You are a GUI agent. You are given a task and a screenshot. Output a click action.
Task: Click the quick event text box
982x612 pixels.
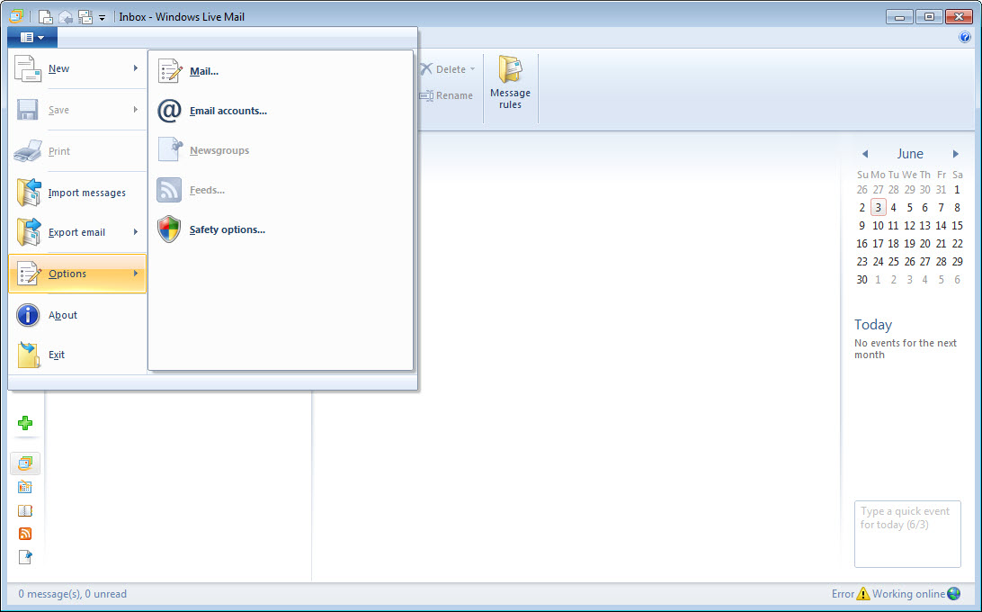click(x=906, y=534)
